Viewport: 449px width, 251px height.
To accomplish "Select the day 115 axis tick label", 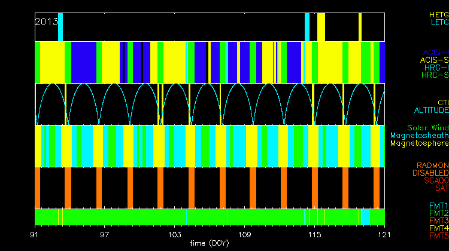I will pos(314,234).
